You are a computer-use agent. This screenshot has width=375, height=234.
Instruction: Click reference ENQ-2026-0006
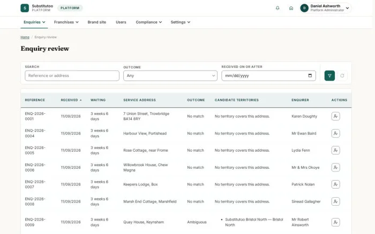35,167
